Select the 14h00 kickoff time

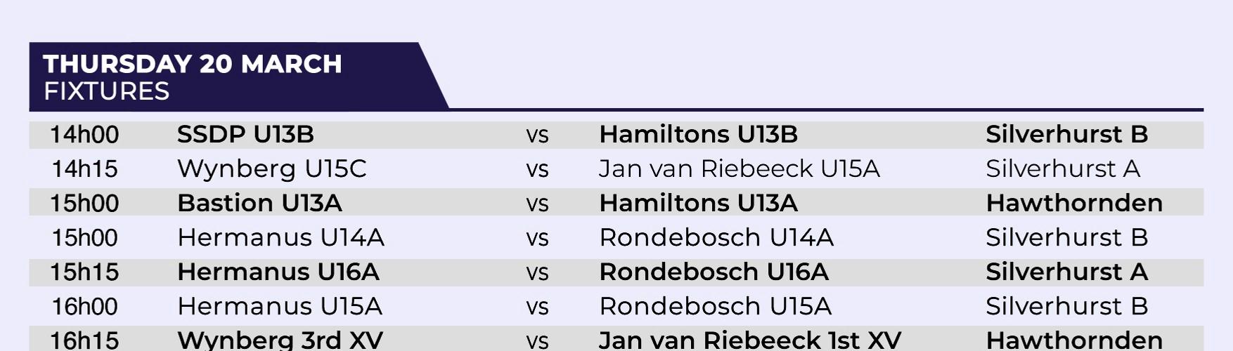click(x=84, y=134)
